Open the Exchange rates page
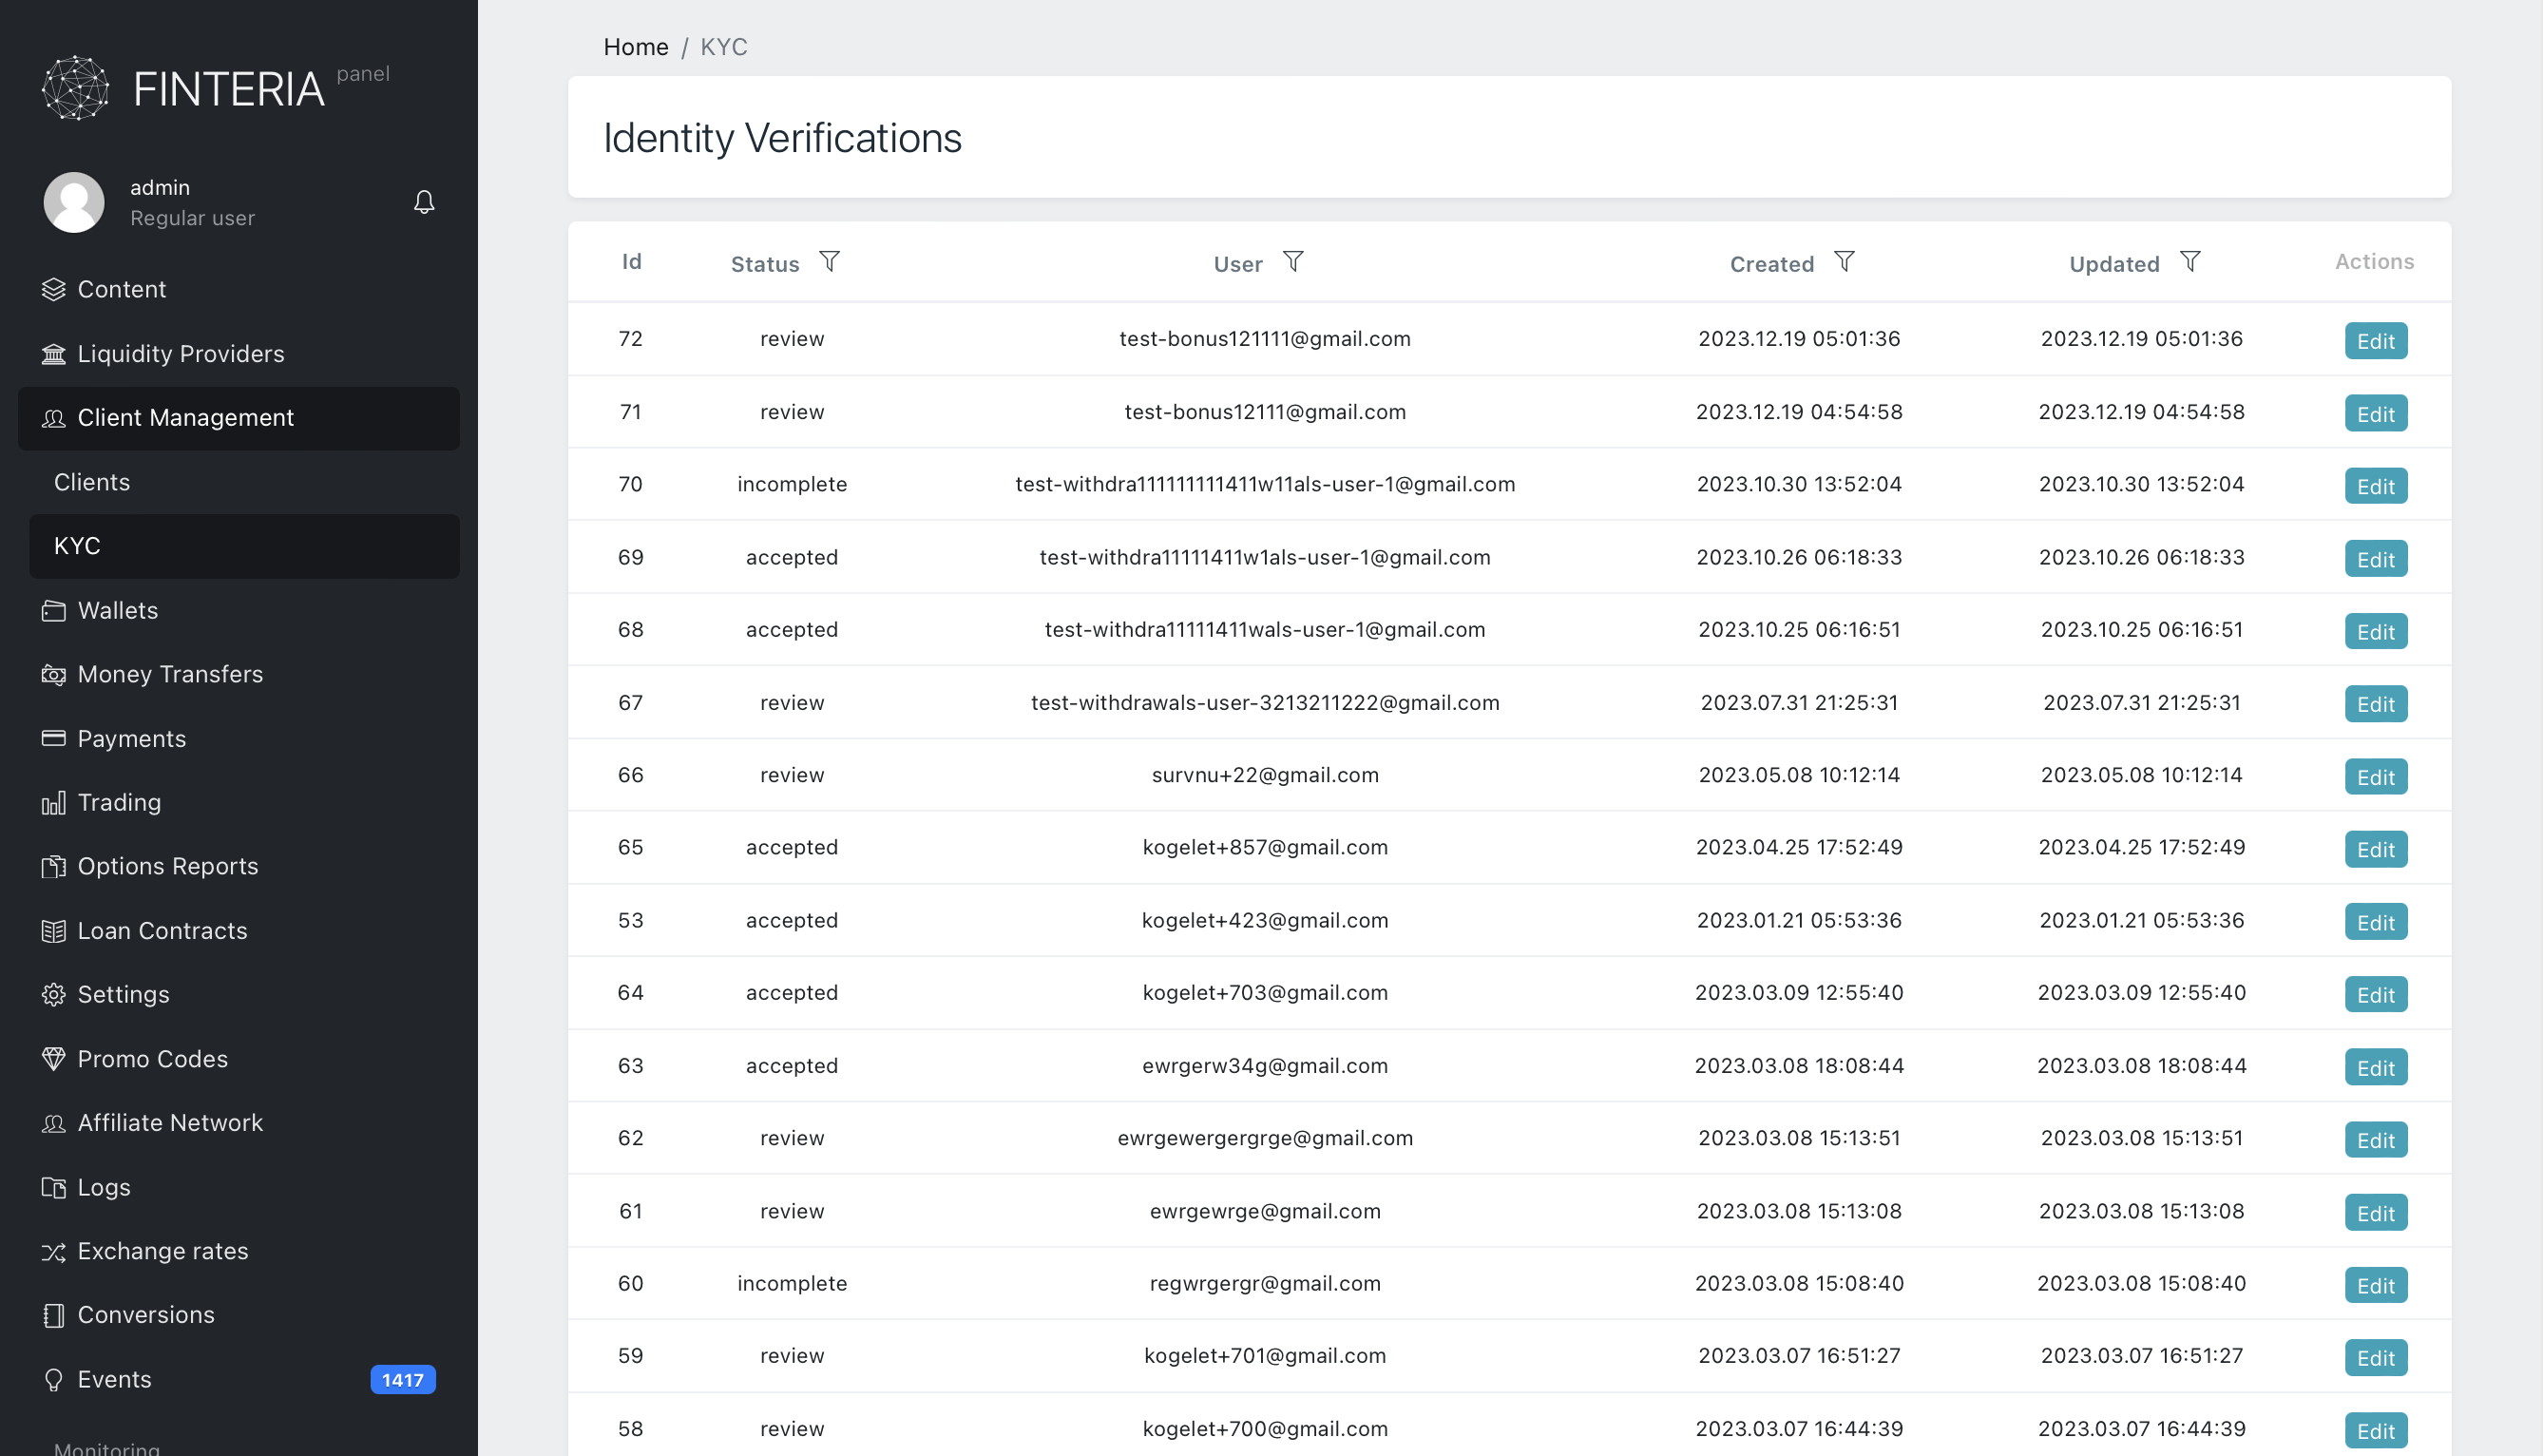 (163, 1251)
